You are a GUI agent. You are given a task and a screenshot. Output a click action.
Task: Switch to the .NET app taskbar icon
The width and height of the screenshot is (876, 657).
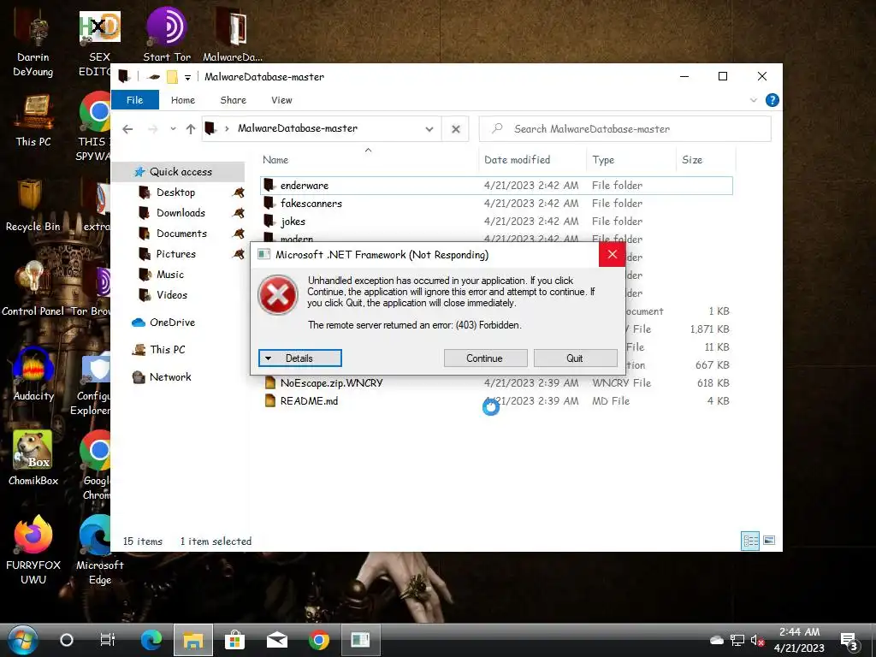coord(360,640)
